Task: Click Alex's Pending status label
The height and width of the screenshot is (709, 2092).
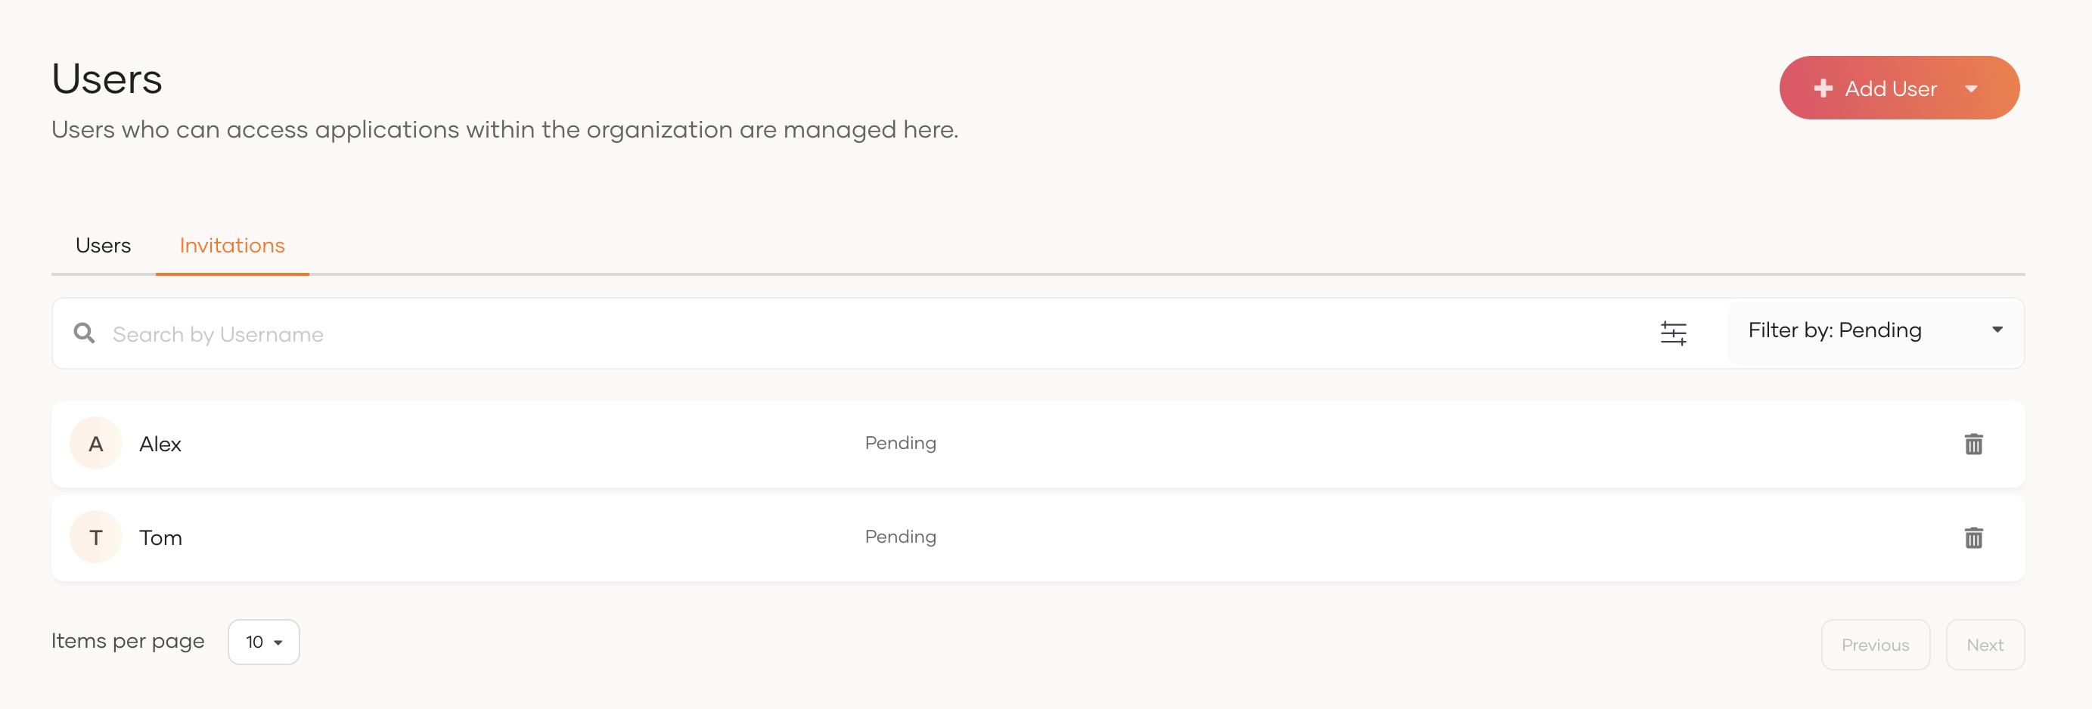Action: (900, 443)
